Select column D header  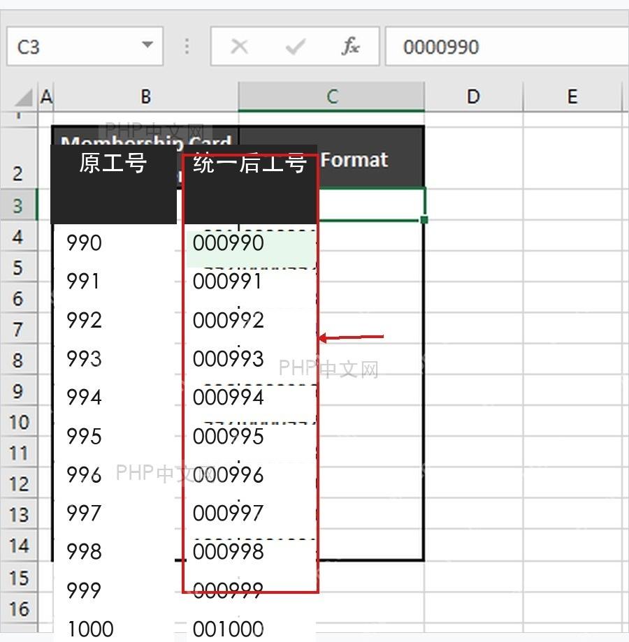click(473, 96)
